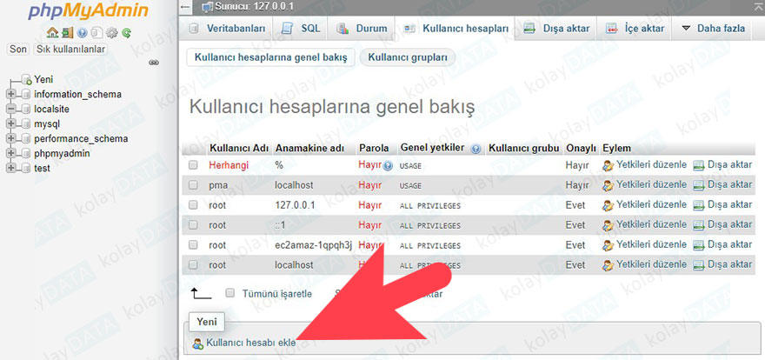765x360 pixels.
Task: Select Kullanıcı hesaplarına genel bakış sub-tab
Action: [270, 57]
